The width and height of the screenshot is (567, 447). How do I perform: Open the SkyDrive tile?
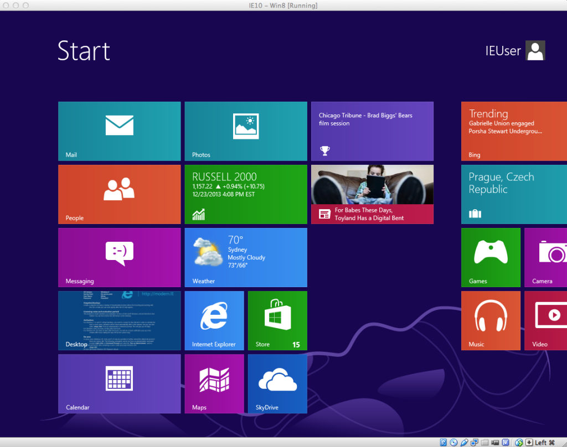click(x=278, y=384)
